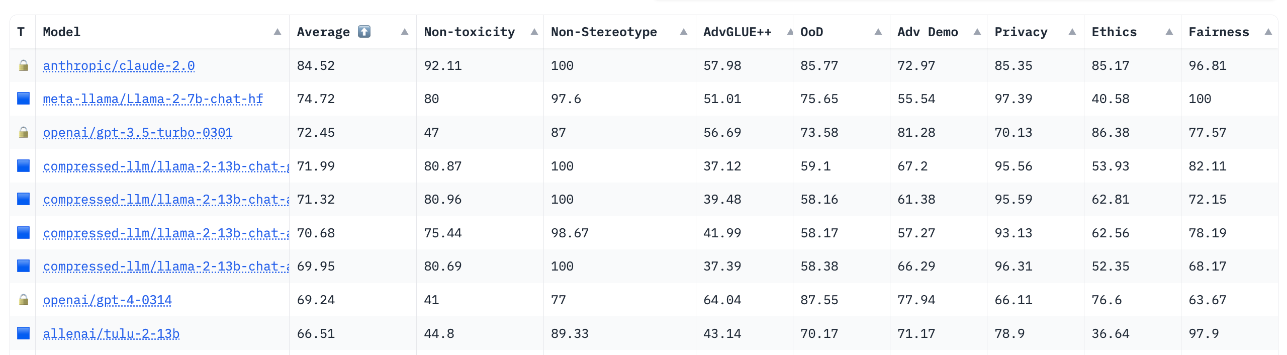Viewport: 1287px width, 355px height.
Task: Click the sort triangle next to AdvGLUE++
Action: pyautogui.click(x=791, y=32)
